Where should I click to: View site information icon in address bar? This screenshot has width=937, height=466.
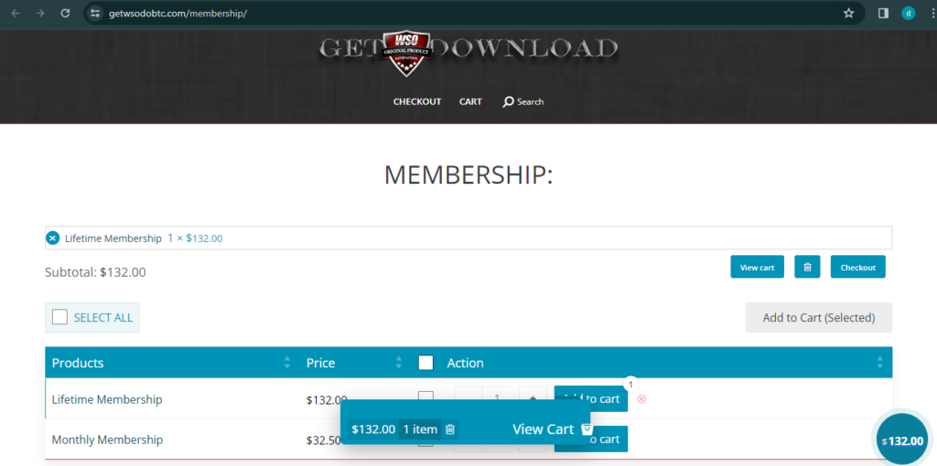coord(95,14)
